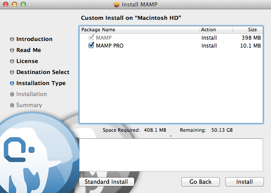Select the MAMP package name text
The width and height of the screenshot is (271, 193).
(104, 37)
